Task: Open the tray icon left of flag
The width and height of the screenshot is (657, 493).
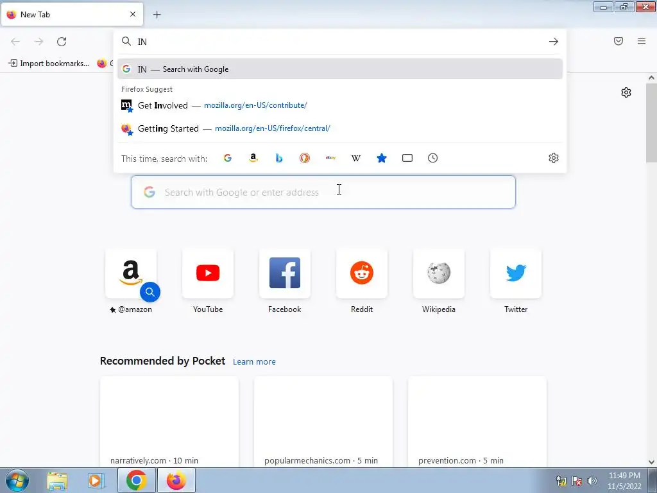Action: (561, 481)
